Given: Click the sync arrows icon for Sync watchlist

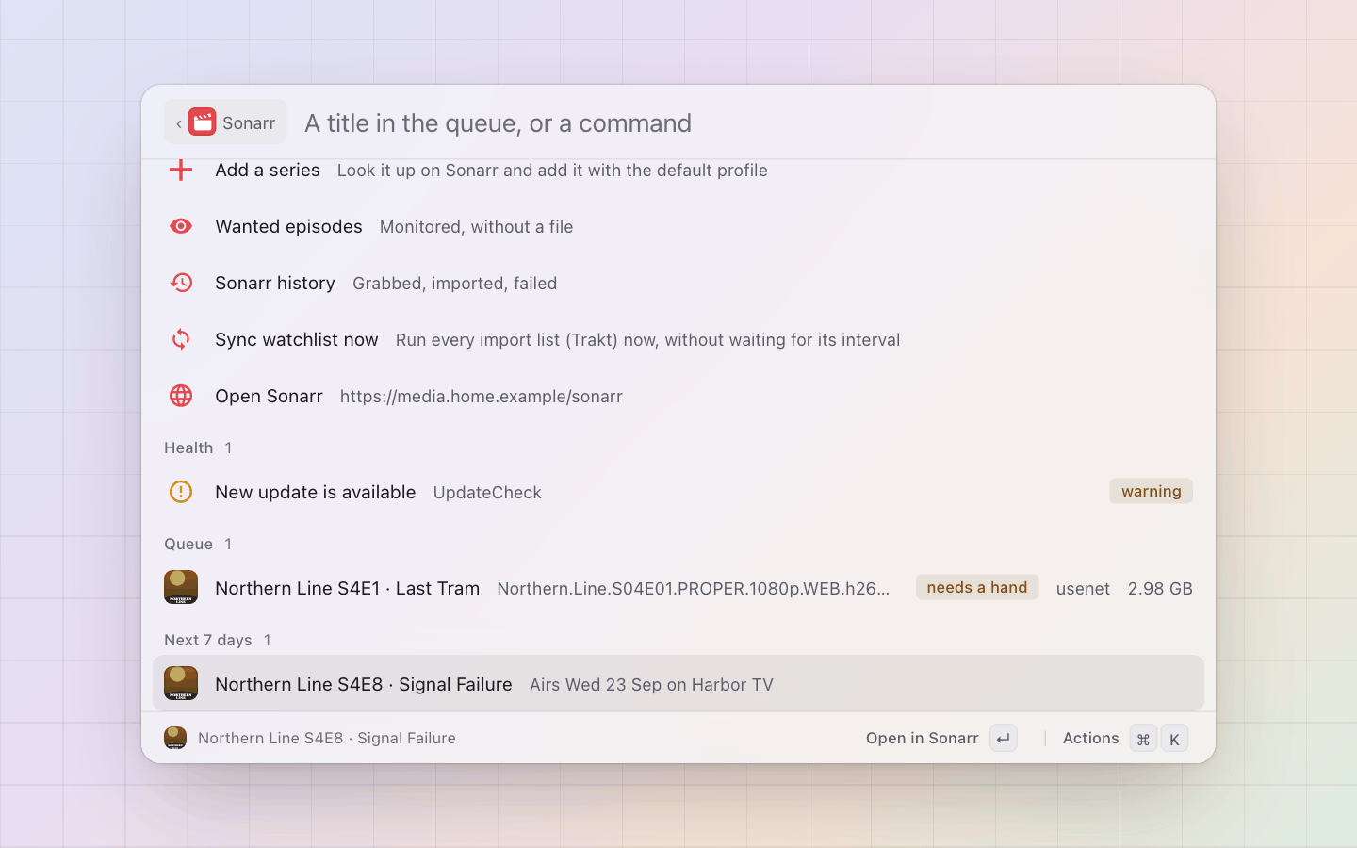Looking at the screenshot, I should [181, 339].
